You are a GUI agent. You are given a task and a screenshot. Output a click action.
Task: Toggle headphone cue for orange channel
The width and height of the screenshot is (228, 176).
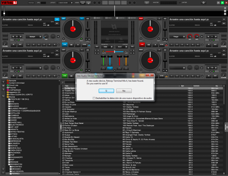[126, 68]
